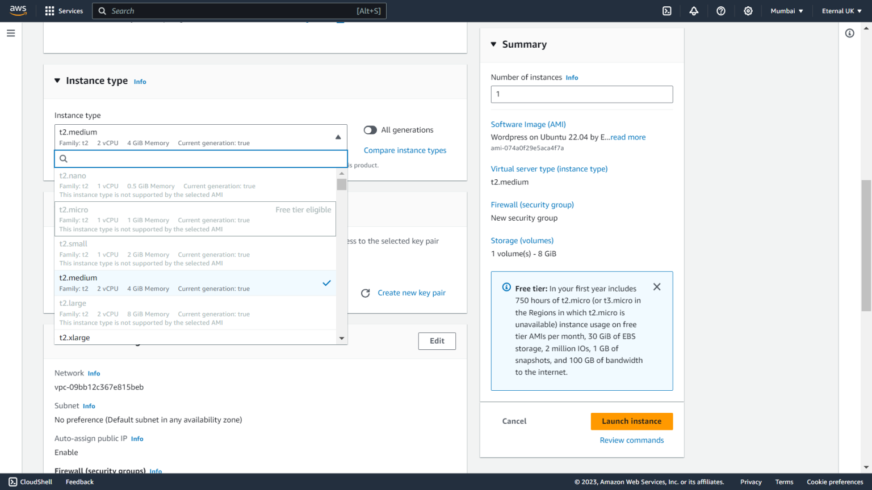Viewport: 872px width, 490px height.
Task: Dismiss the Free tier notice
Action: click(657, 287)
